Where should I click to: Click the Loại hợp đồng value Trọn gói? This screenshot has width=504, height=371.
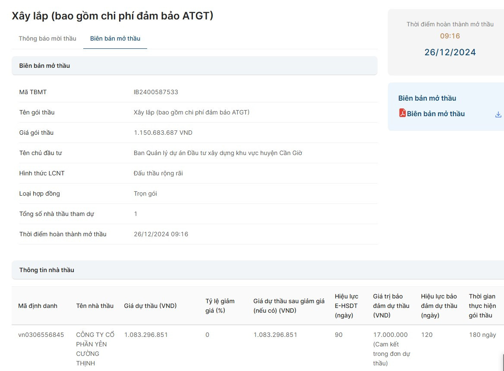pyautogui.click(x=146, y=193)
